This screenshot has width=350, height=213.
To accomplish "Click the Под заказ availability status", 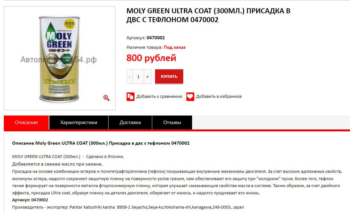I will (175, 47).
